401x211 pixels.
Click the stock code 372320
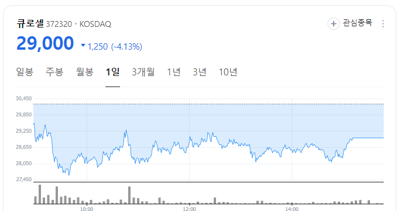(59, 25)
